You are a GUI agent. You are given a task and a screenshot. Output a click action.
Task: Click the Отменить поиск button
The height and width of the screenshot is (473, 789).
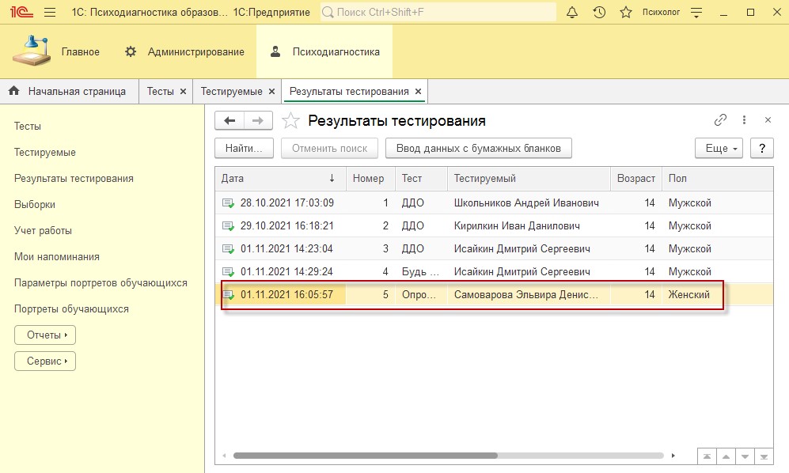click(x=329, y=148)
